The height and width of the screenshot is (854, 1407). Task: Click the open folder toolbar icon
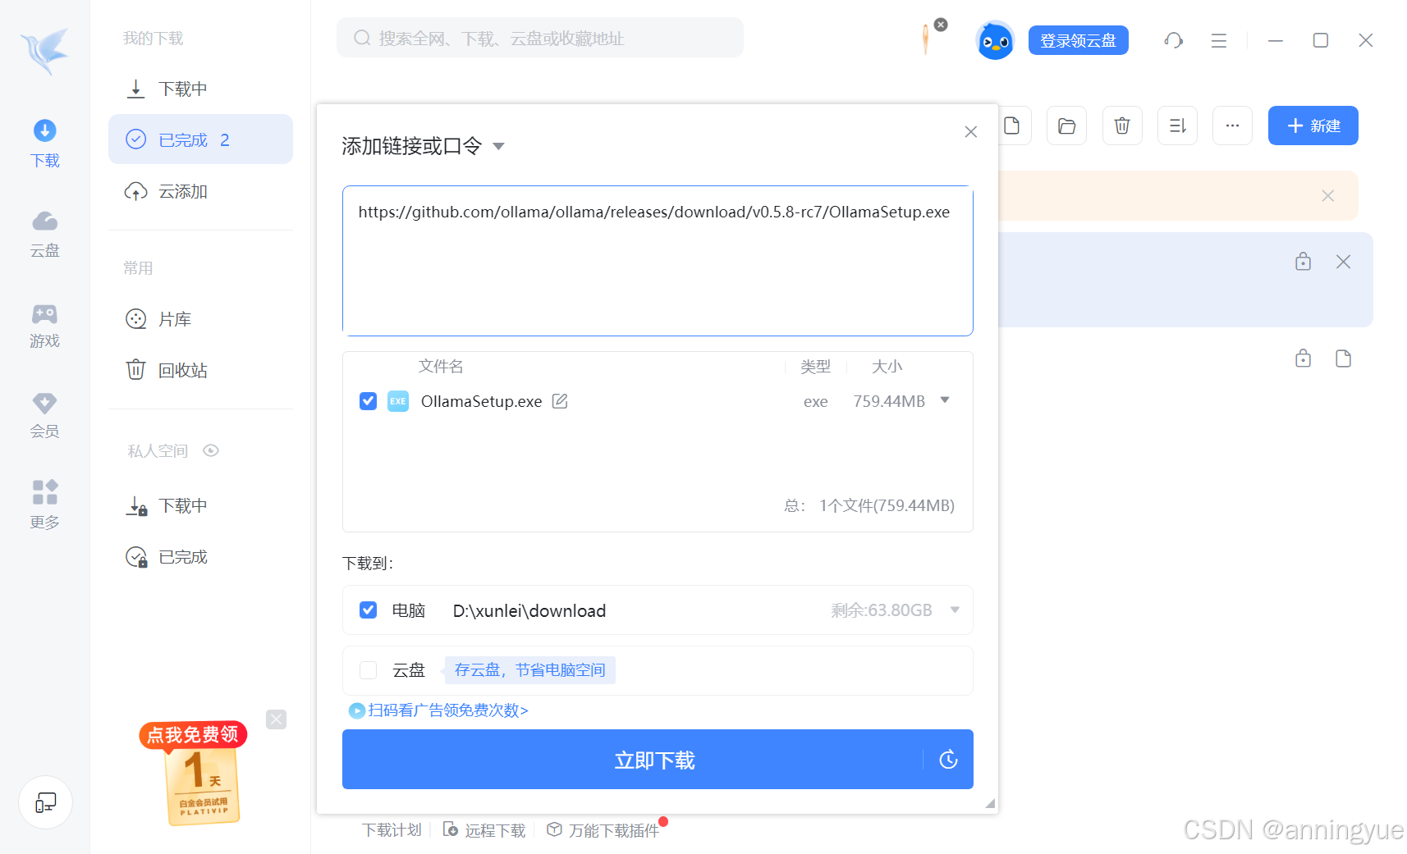point(1067,126)
